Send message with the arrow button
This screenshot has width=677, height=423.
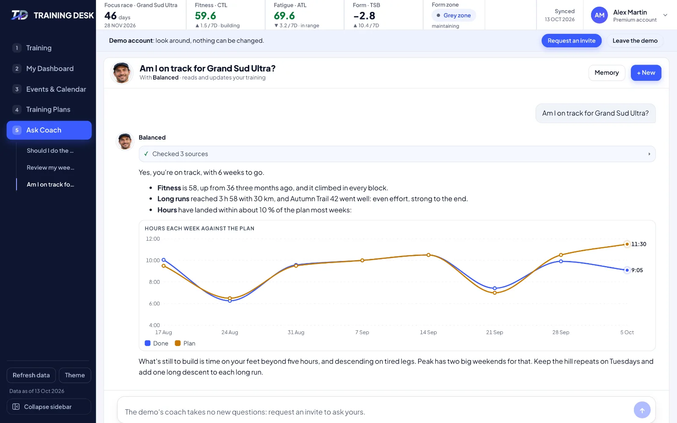pyautogui.click(x=642, y=410)
